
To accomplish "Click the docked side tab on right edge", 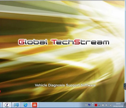I will 125,86.
